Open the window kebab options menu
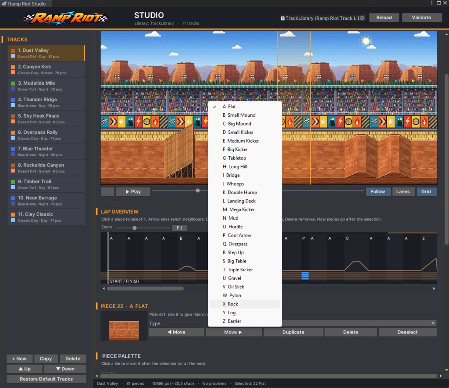The width and height of the screenshot is (449, 388). [x=431, y=3]
